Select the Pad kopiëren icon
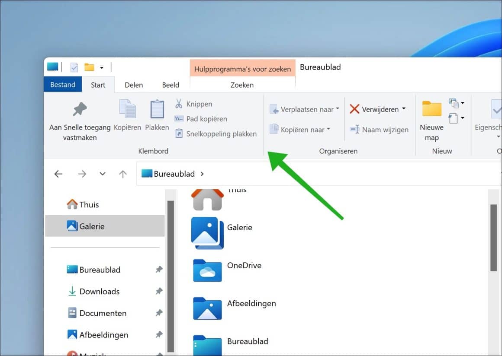 click(x=179, y=119)
